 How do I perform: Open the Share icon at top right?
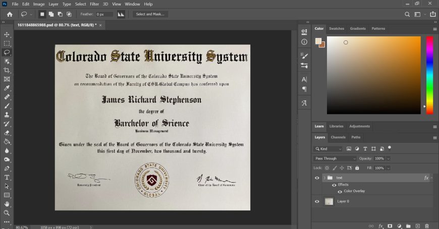coord(433,14)
